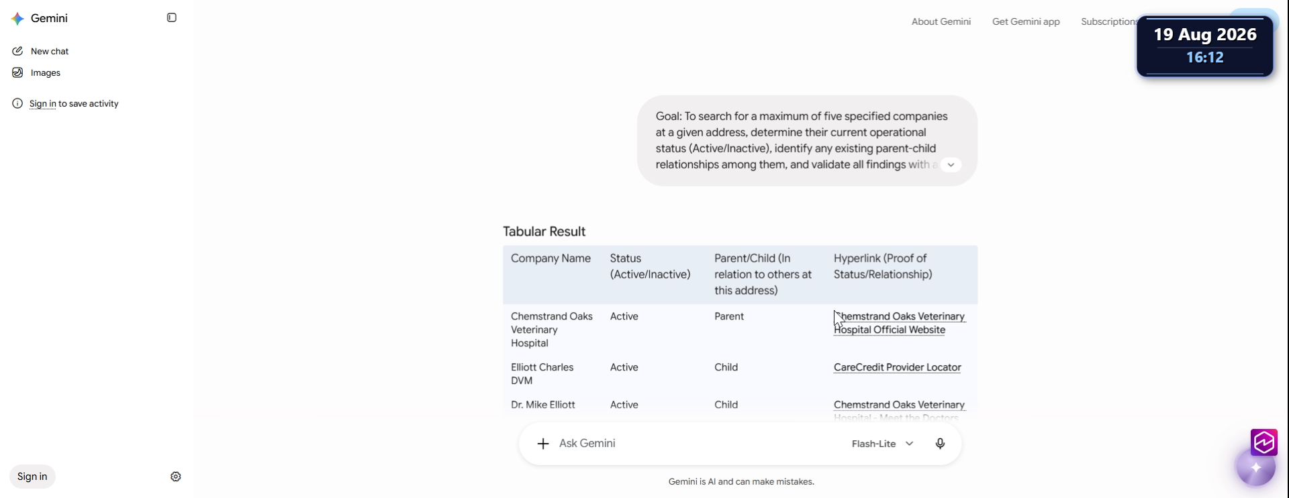Click the Get Gemini app link
The image size is (1289, 498).
[x=1026, y=21]
